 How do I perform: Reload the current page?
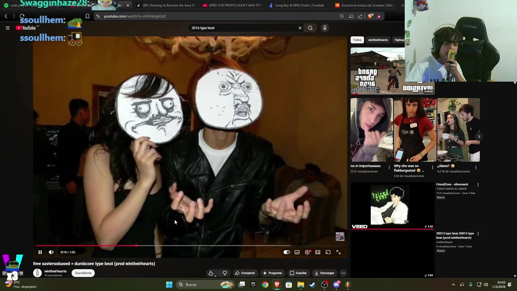click(22, 16)
